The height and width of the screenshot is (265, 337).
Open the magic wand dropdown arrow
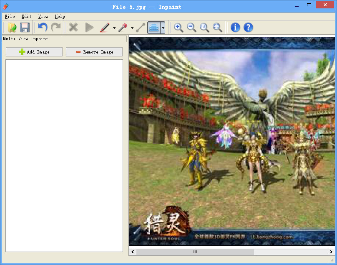(132, 28)
